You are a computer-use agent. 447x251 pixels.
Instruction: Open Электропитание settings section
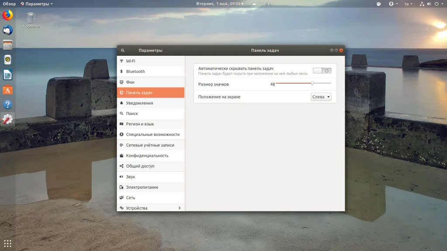[x=151, y=187]
